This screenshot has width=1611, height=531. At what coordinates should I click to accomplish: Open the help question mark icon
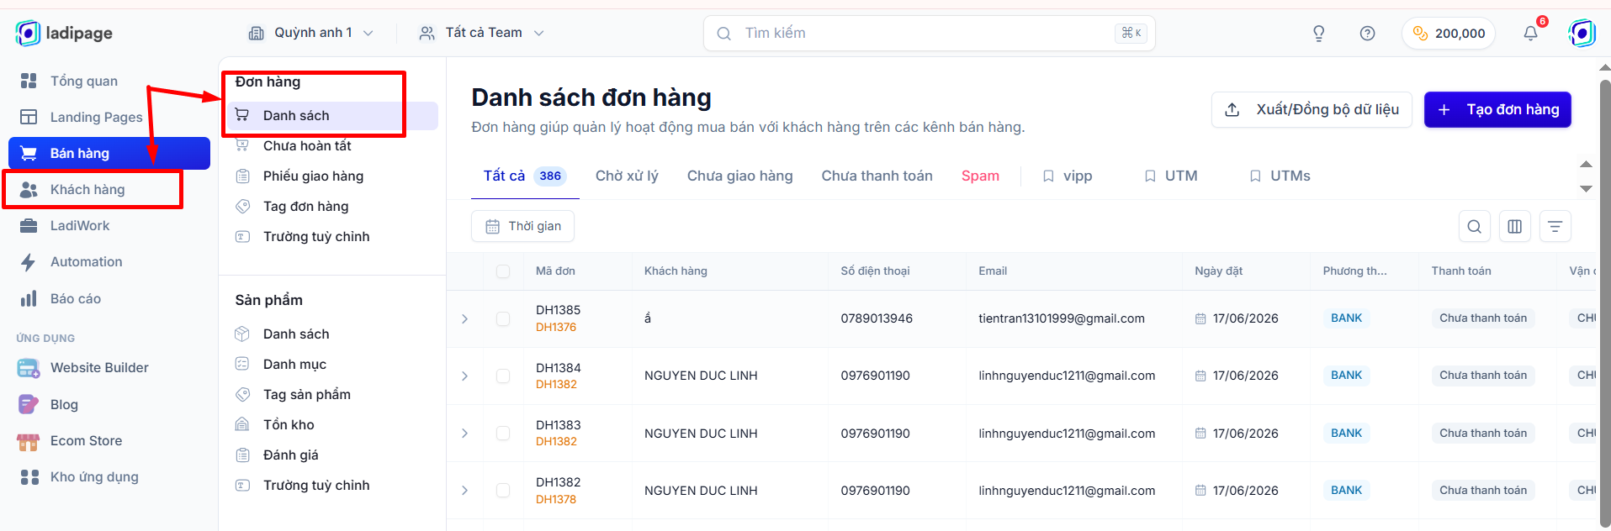1367,34
